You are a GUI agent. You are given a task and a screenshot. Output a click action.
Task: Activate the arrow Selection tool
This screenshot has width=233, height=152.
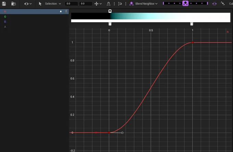coord(40,4)
